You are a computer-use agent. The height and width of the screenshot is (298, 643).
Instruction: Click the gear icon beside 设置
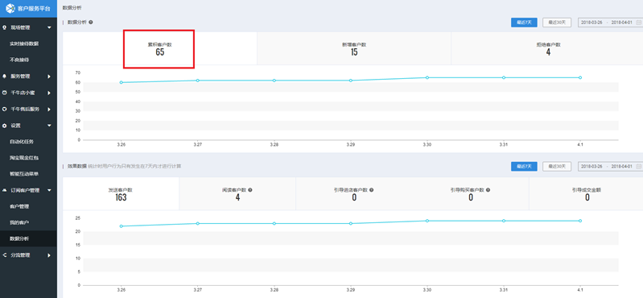pos(5,126)
